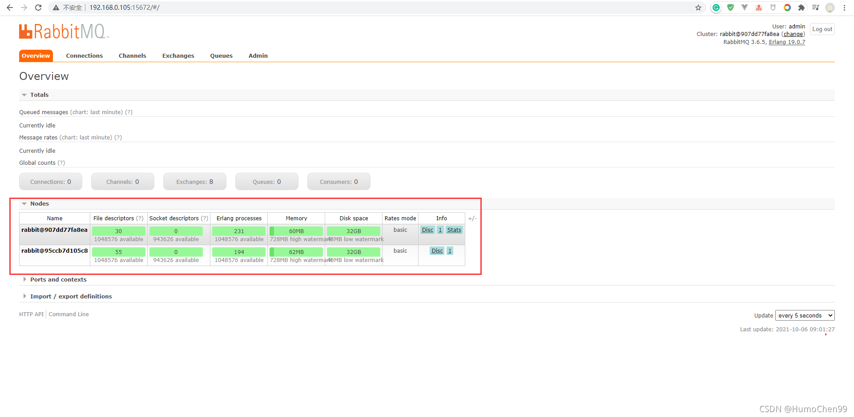Click the colorful circle extension icon
The image size is (854, 417).
(x=787, y=8)
